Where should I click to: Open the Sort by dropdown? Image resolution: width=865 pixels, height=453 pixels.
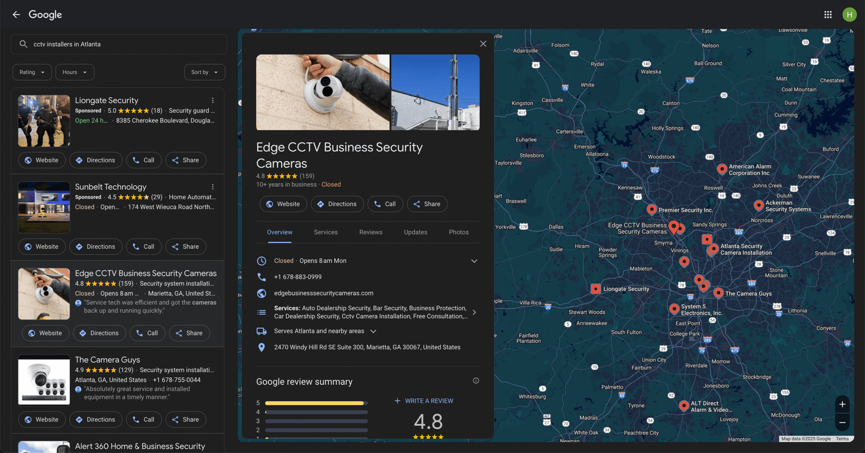pos(204,72)
